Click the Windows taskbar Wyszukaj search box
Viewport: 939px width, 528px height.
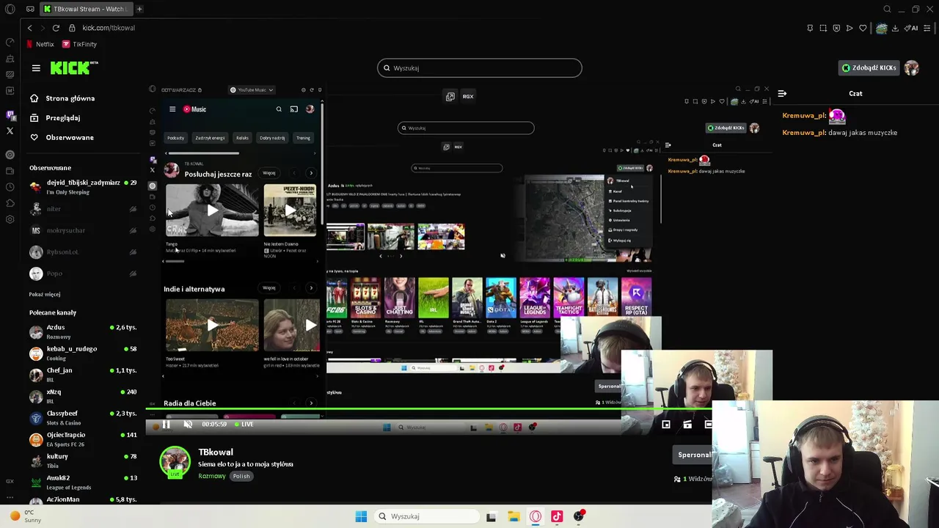(427, 516)
